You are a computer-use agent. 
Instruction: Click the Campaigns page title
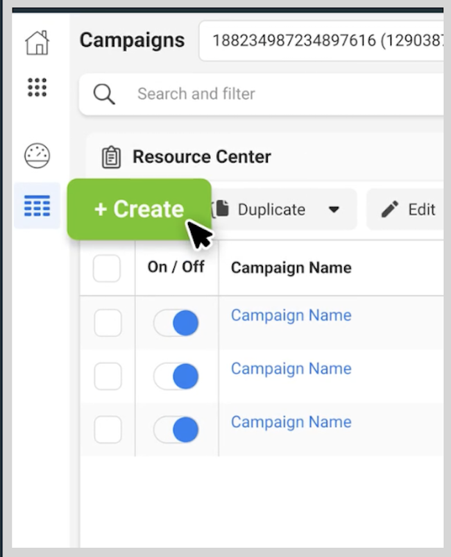pos(132,40)
